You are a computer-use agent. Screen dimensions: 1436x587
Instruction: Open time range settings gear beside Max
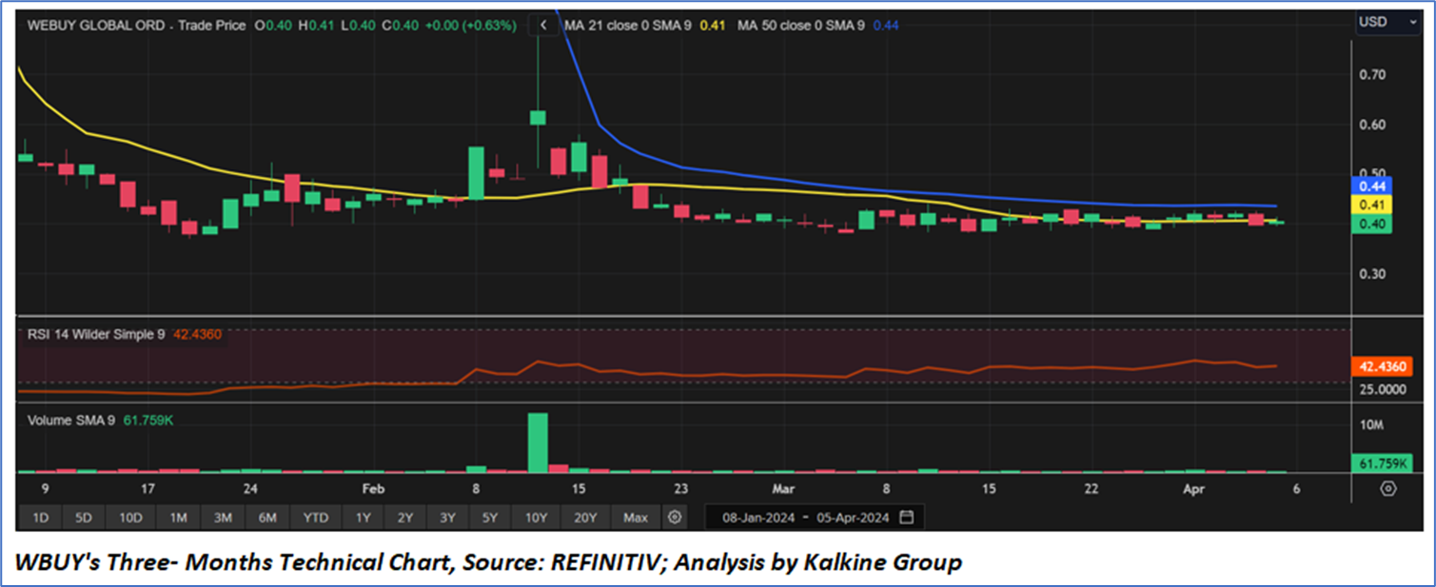tap(675, 518)
